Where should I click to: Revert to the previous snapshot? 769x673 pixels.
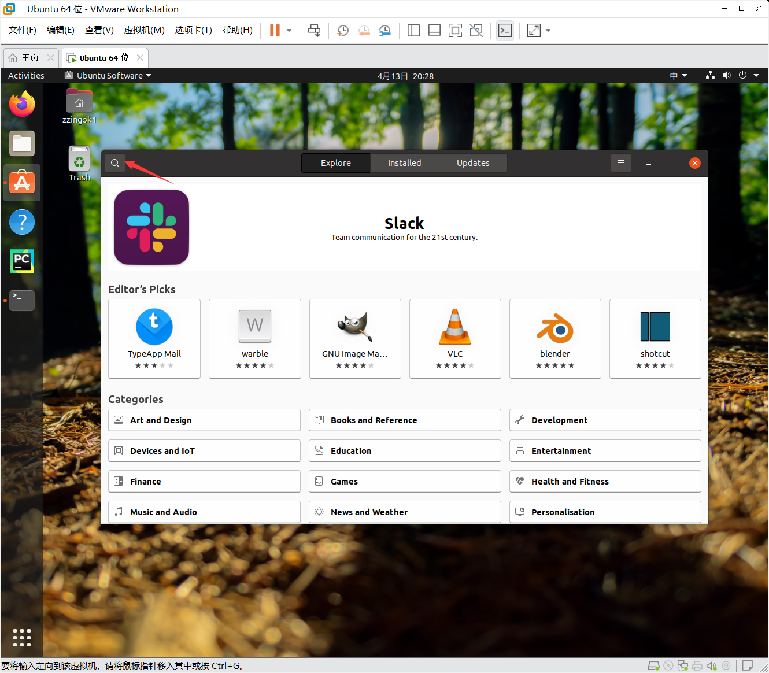click(364, 30)
